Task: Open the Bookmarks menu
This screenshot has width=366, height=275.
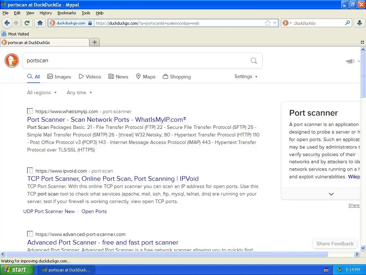Action: (x=66, y=13)
